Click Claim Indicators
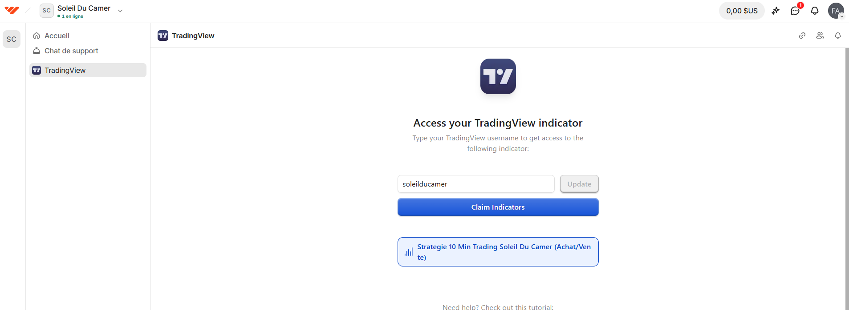Screen dimensions: 849x310 498,207
